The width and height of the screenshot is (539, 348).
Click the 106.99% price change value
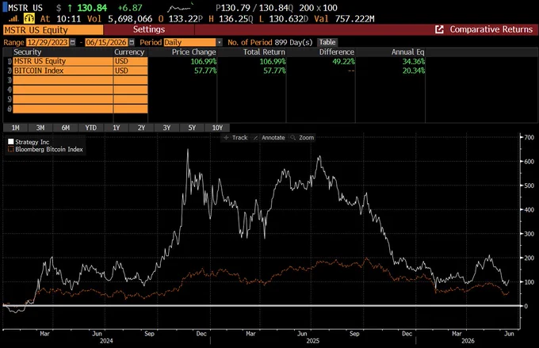point(204,61)
